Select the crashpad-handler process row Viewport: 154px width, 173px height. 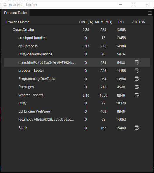click(x=77, y=38)
